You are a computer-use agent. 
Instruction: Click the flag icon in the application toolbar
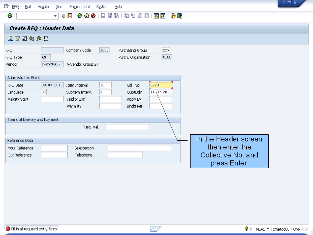39,38
